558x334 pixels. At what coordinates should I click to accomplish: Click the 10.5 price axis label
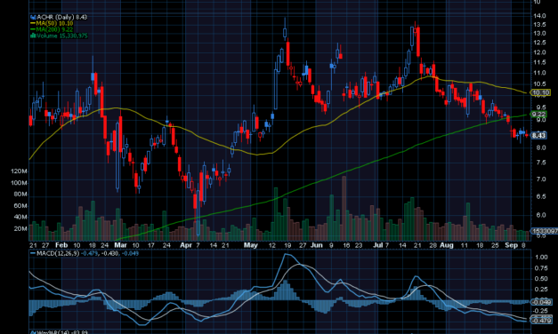tap(539, 84)
